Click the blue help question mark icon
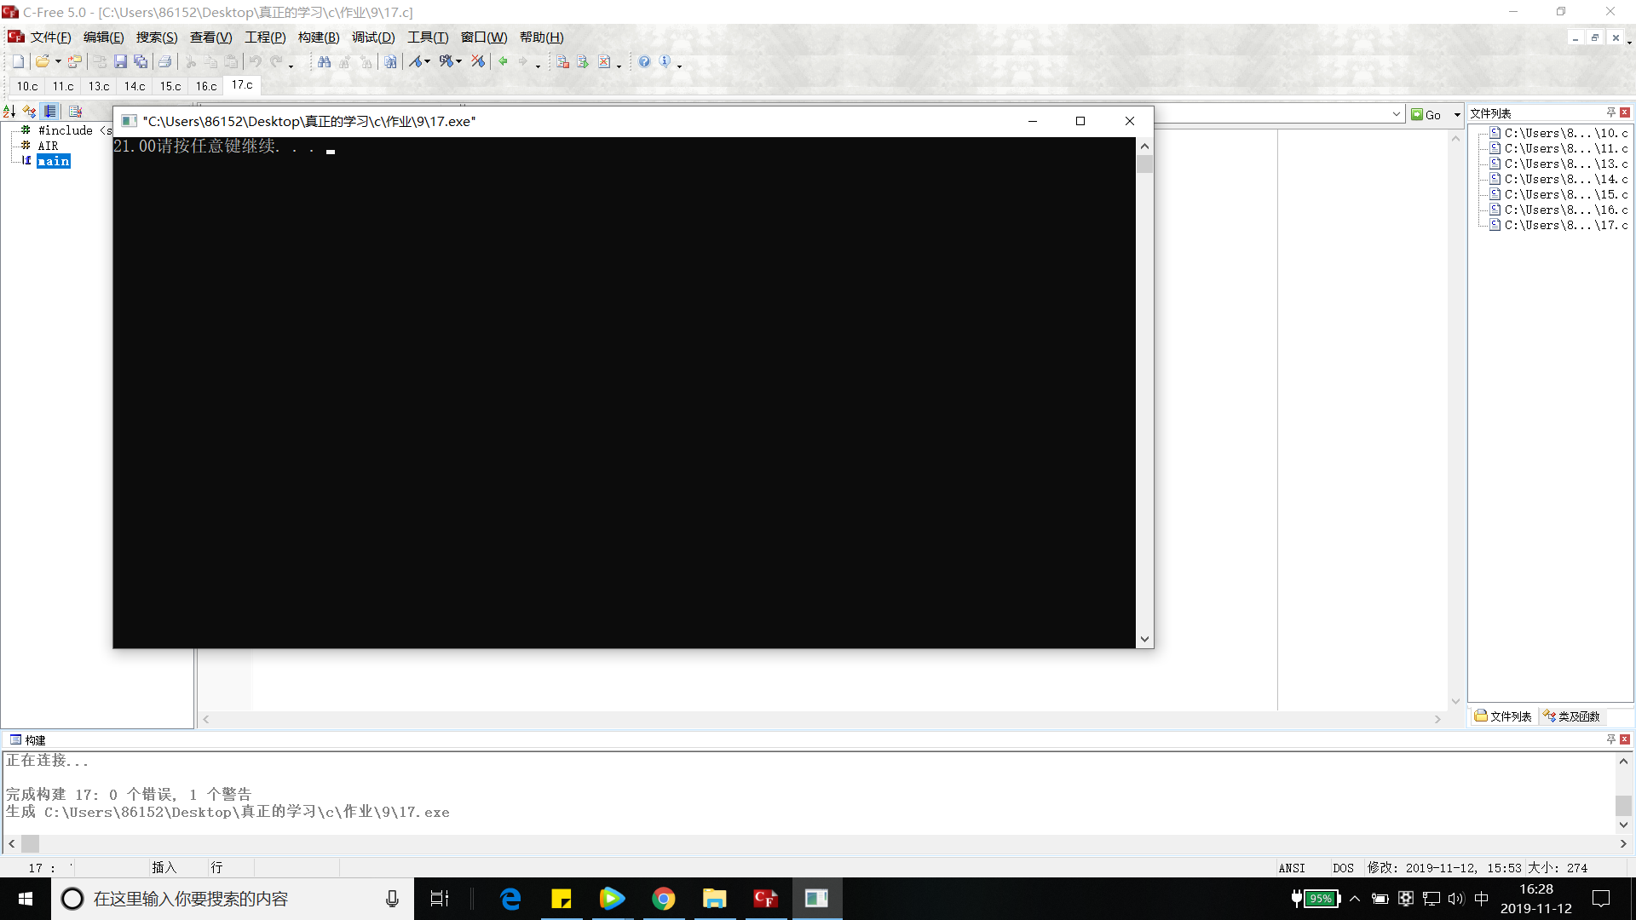1636x920 pixels. [644, 61]
